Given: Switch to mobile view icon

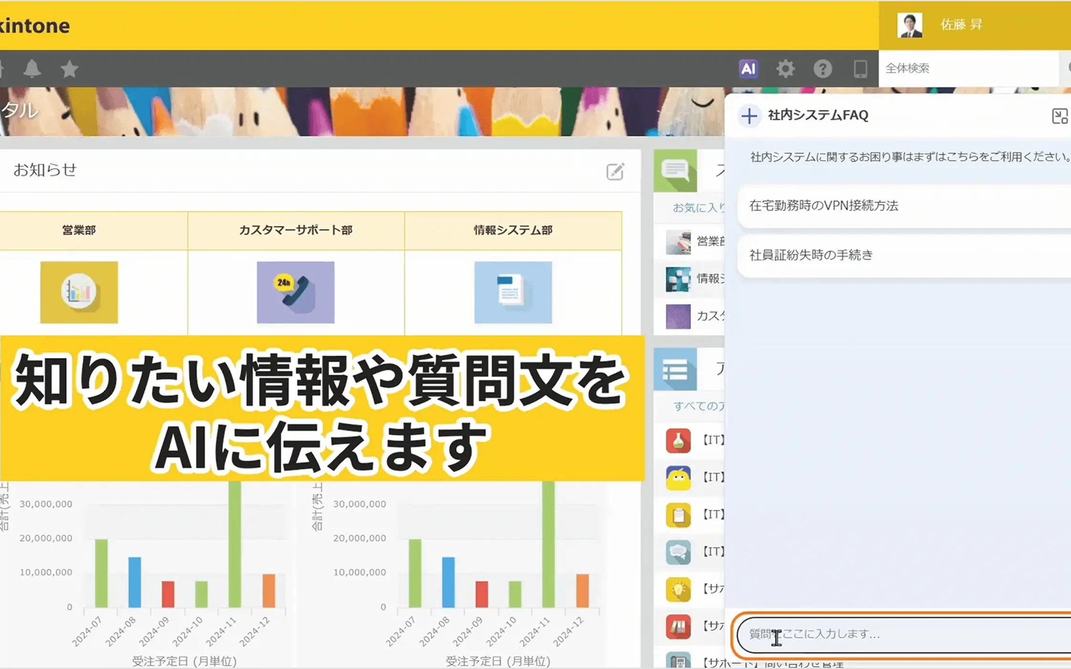Looking at the screenshot, I should click(860, 69).
